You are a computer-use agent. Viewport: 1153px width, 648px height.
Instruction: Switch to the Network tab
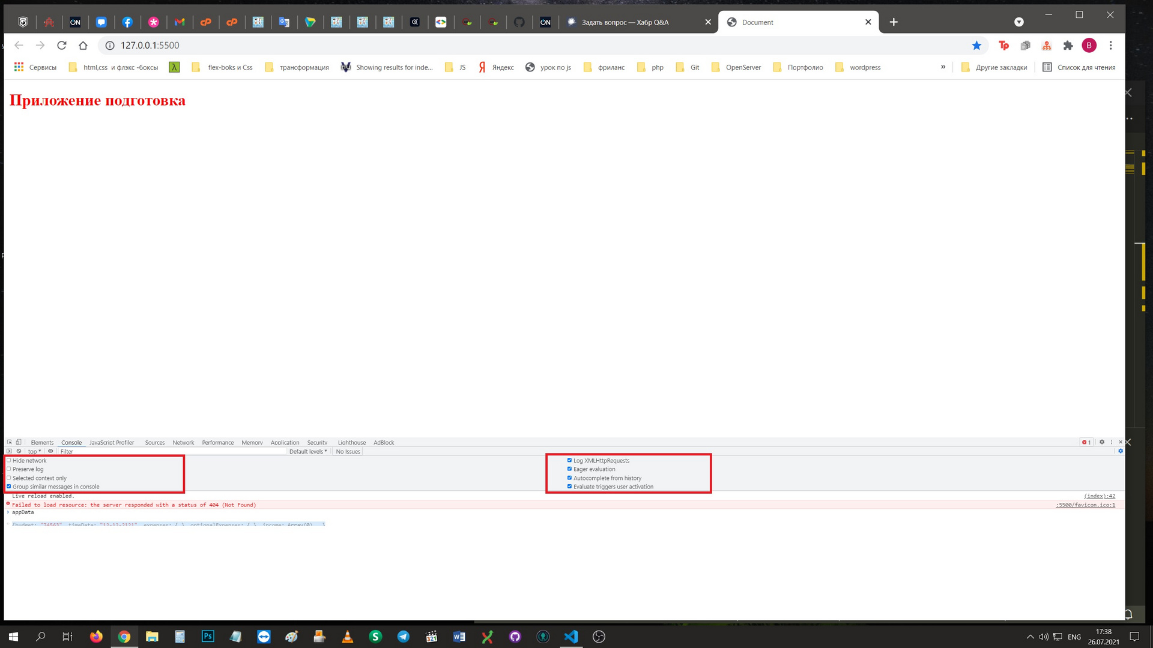pyautogui.click(x=183, y=442)
